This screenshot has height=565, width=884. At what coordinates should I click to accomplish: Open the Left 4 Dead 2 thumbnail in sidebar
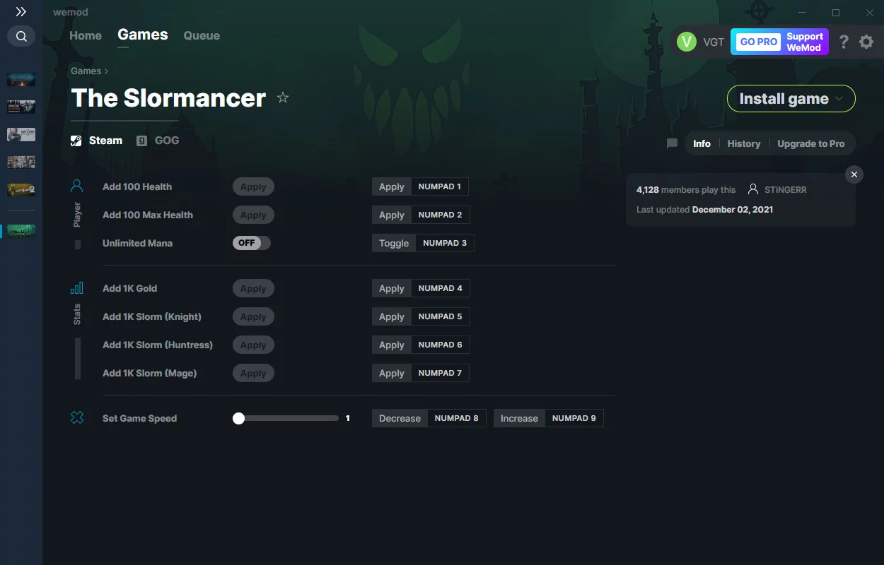[21, 189]
